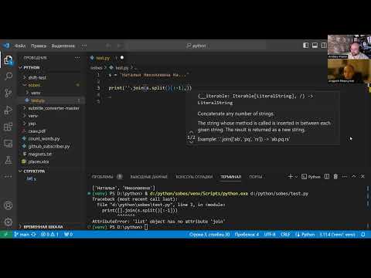
Task: Open the Файл menu
Action: coord(20,46)
